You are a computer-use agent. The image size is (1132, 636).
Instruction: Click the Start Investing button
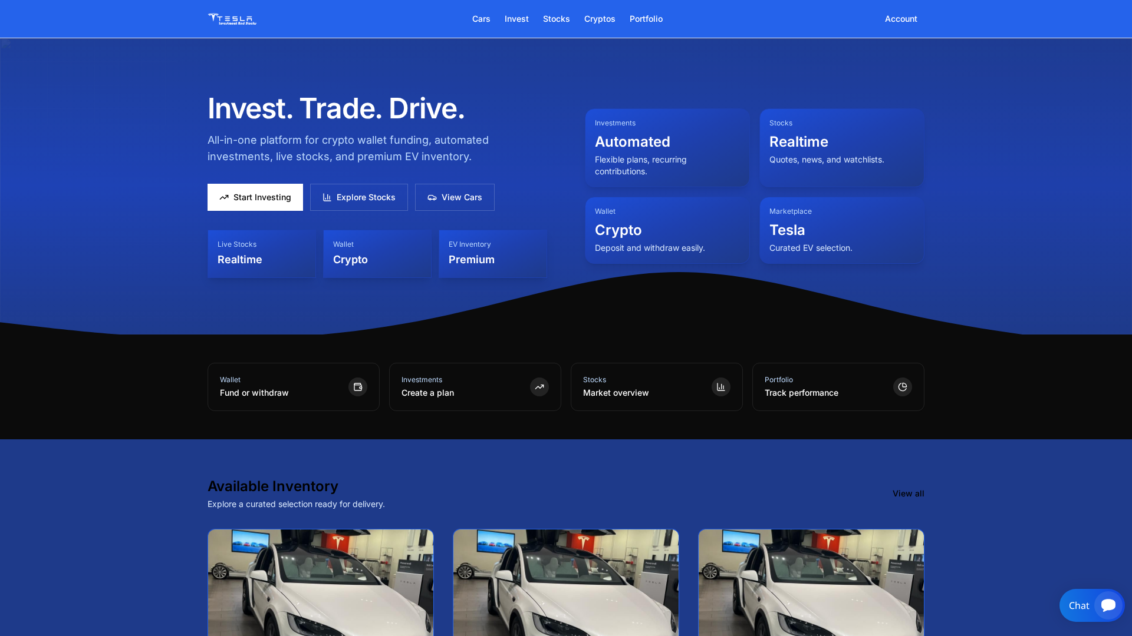(255, 197)
